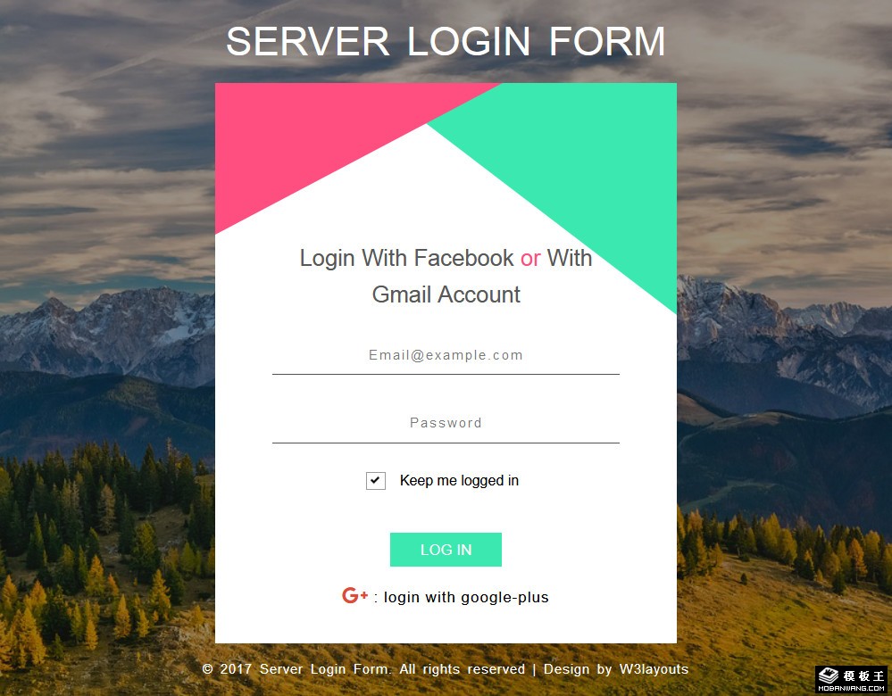The image size is (892, 696).
Task: Click the Chinese characters in the watermark badge
Action: tap(863, 675)
